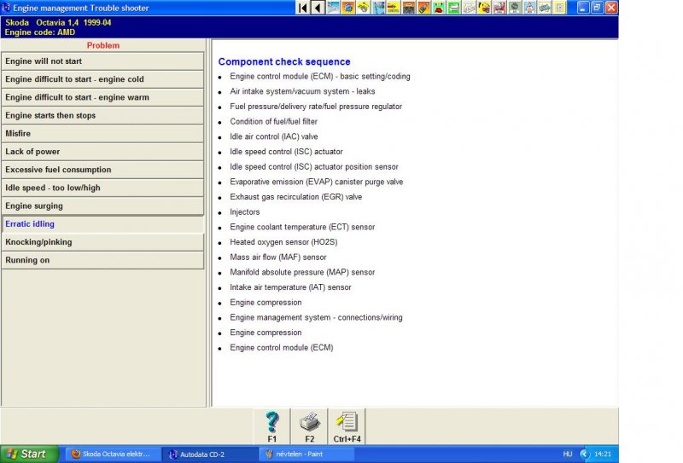
Task: Open the light-blue warning triangle icon
Action: (529, 8)
